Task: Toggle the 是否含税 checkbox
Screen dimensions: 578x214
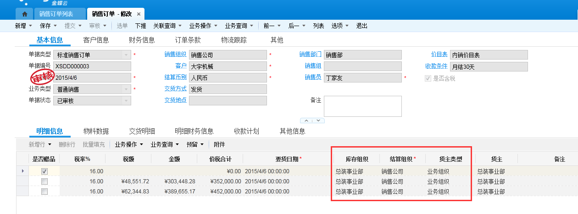Action: click(x=428, y=78)
